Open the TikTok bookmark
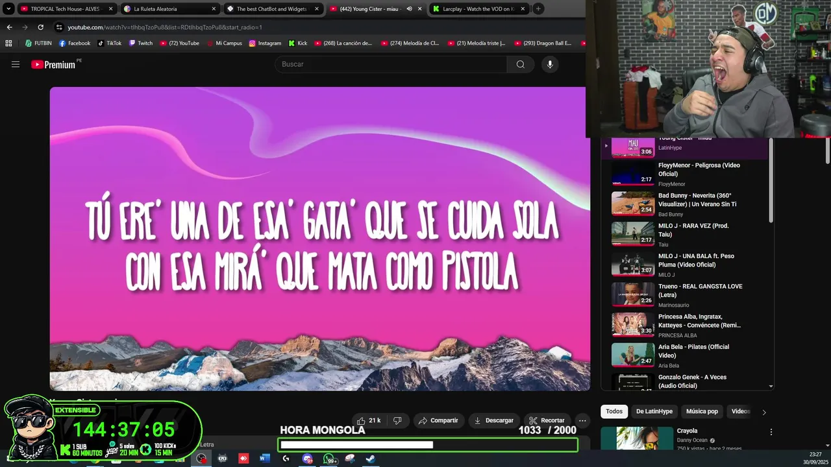Image resolution: width=831 pixels, height=467 pixels. coord(109,43)
